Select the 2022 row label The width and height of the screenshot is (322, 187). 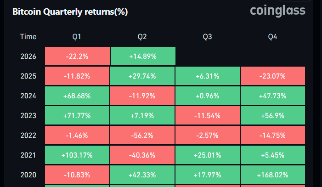[x=28, y=135]
